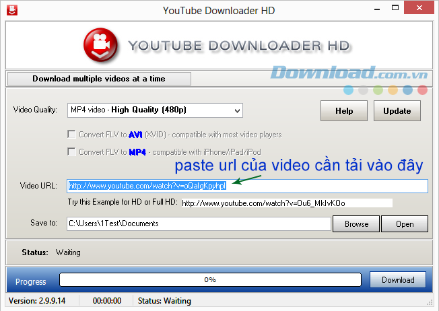Click the resize grip at window corner
This screenshot has width=439, height=311.
(x=429, y=303)
